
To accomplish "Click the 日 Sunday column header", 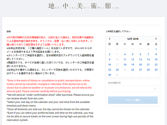I will pos(109,44).
